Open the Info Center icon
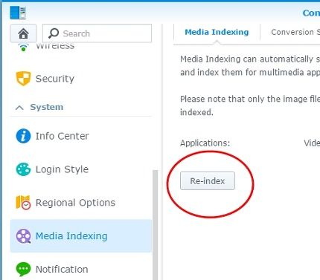 23,136
